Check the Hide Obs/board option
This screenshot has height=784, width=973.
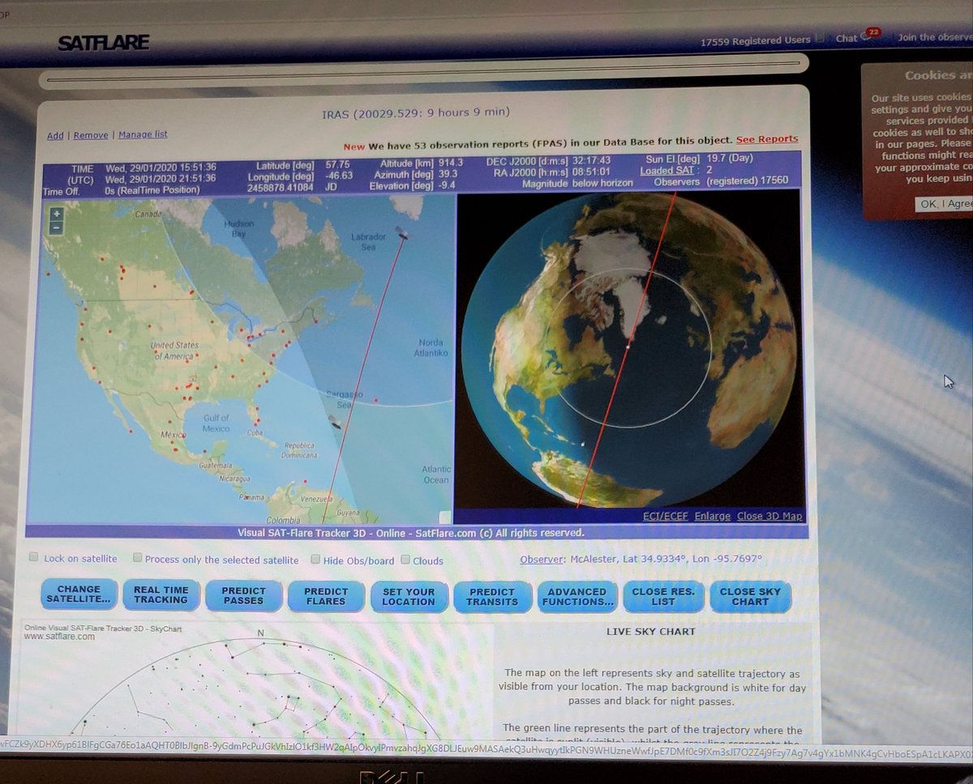(x=315, y=560)
